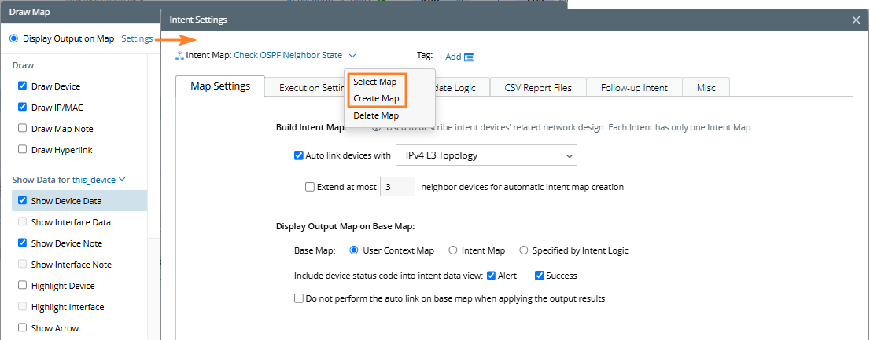Viewport: 870px width, 340px height.
Task: Open the tag list icon next to Add
Action: (470, 57)
